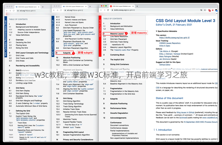222x145 pixels.
Task: Reload the css-grid-1 window page
Action: (x=14, y=11)
